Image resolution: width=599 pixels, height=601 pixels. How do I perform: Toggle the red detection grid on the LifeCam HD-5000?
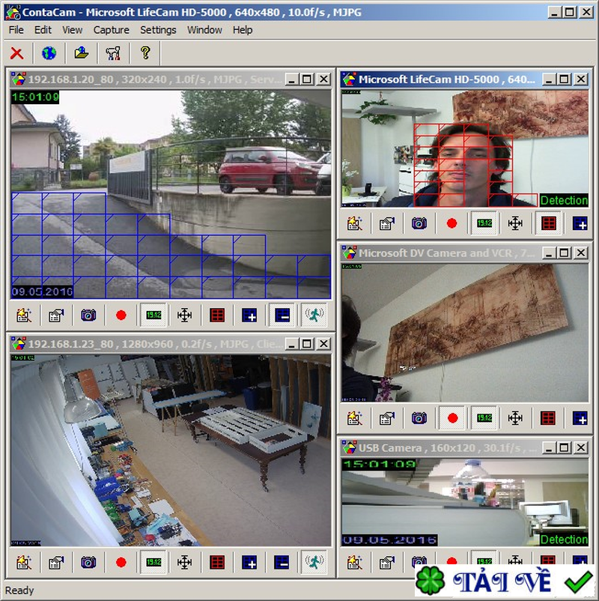point(549,223)
